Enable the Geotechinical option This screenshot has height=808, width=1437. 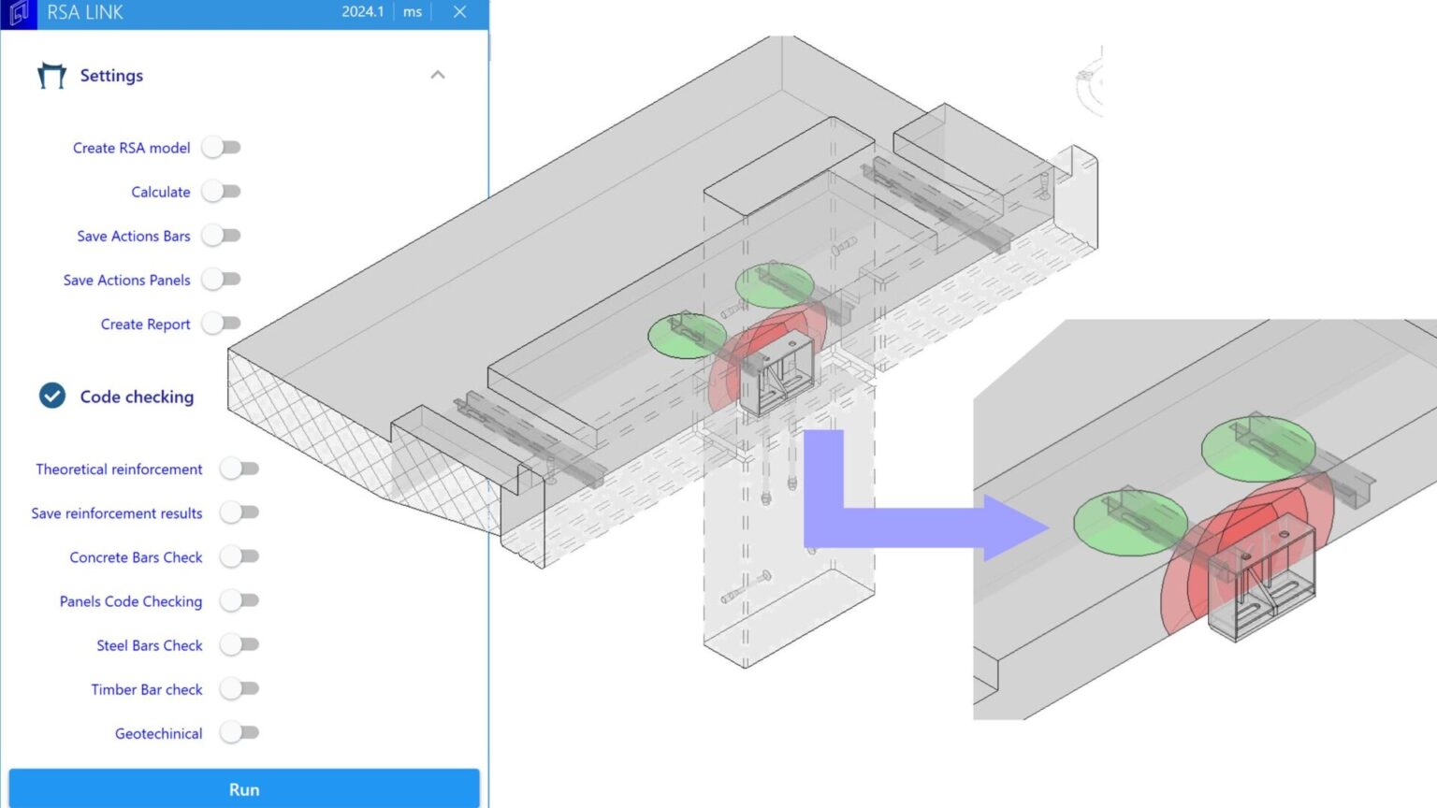click(239, 733)
